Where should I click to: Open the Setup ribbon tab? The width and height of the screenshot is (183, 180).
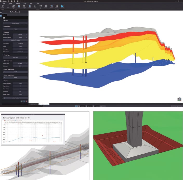(x=38, y=3)
